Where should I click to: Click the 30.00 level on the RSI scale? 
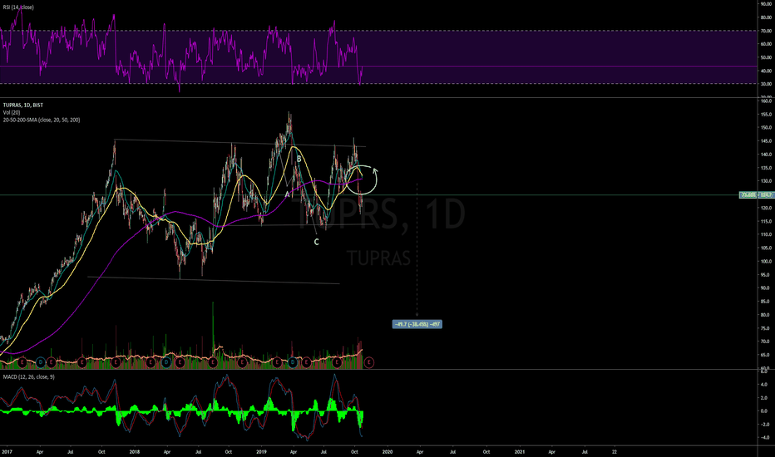click(x=766, y=84)
